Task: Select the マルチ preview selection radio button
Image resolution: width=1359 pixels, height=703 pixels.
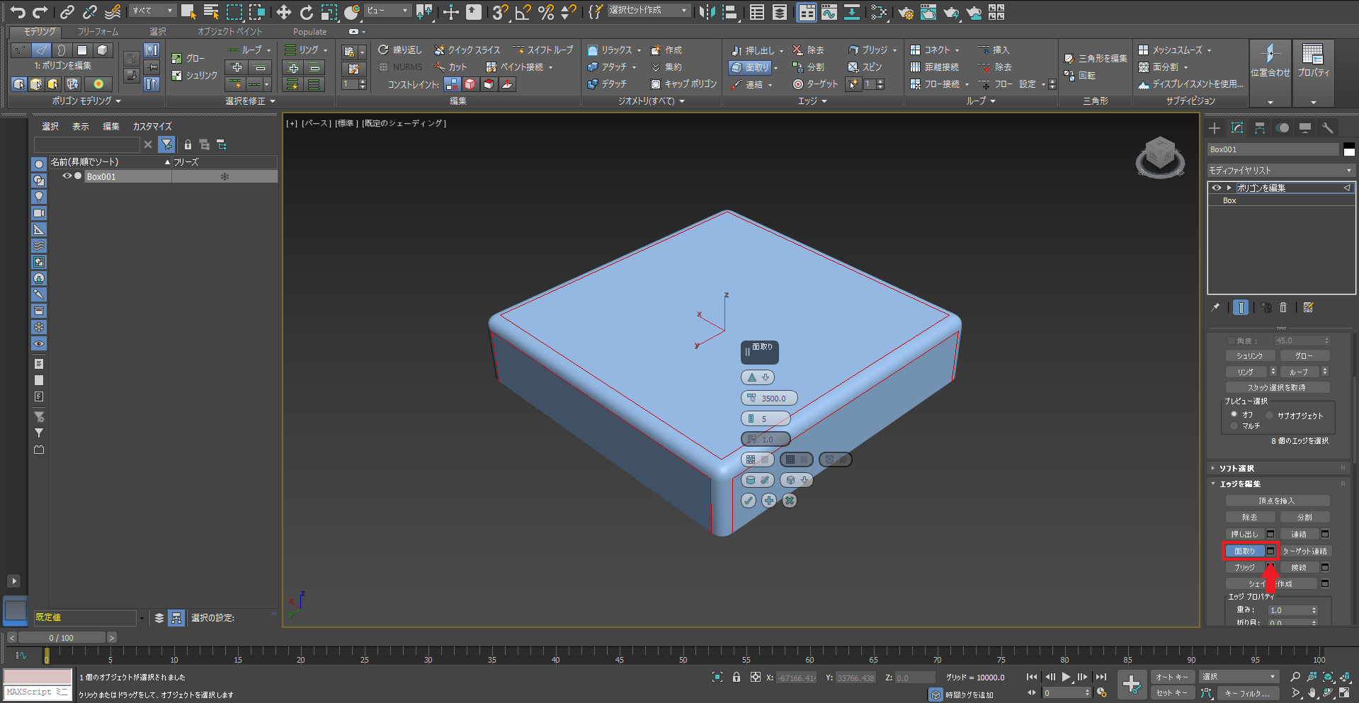Action: click(1234, 426)
